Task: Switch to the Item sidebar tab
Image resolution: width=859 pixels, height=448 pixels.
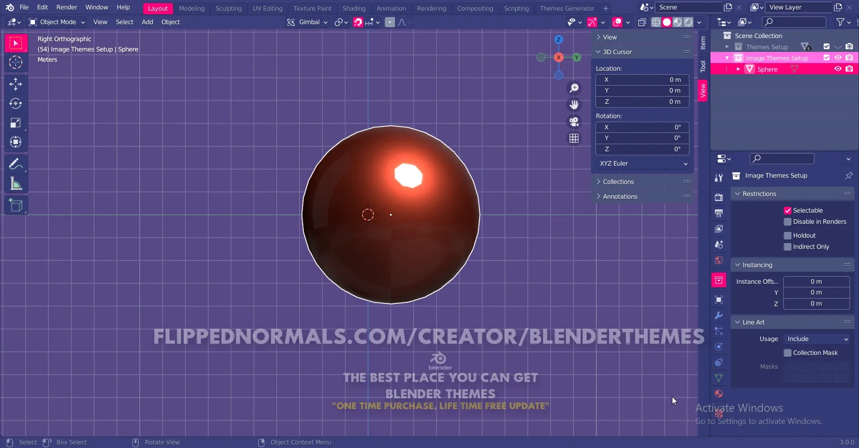Action: point(702,43)
